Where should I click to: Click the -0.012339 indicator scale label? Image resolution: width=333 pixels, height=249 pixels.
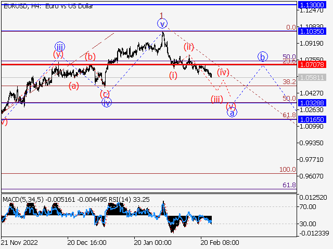click(x=313, y=233)
